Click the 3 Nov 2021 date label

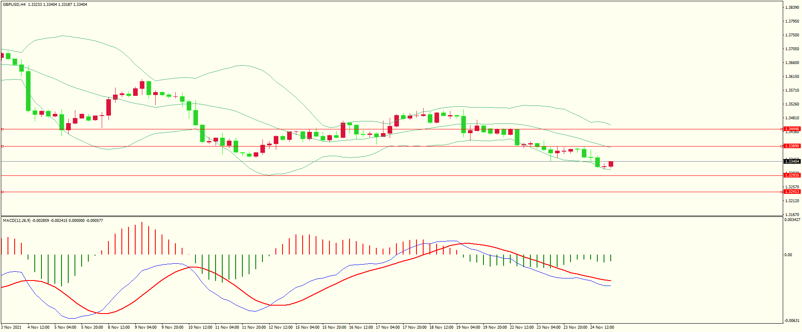click(x=11, y=327)
